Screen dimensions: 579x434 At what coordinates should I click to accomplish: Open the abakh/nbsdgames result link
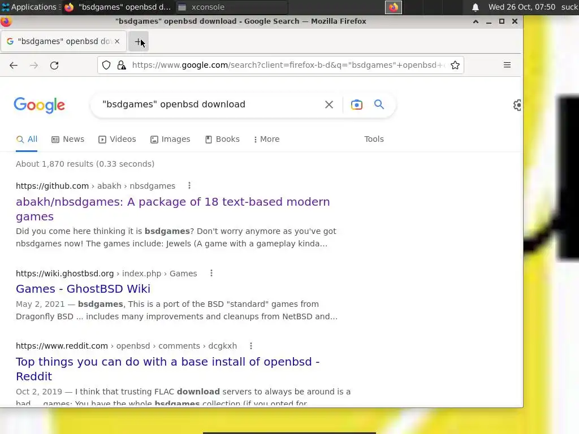pyautogui.click(x=173, y=209)
